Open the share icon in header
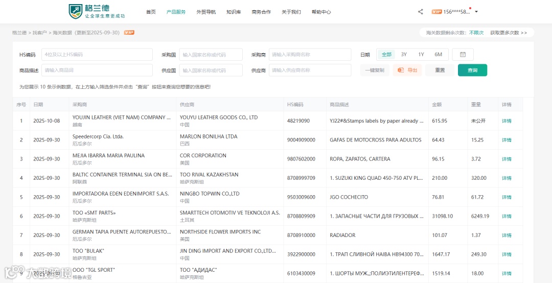The image size is (552, 283). (420, 12)
